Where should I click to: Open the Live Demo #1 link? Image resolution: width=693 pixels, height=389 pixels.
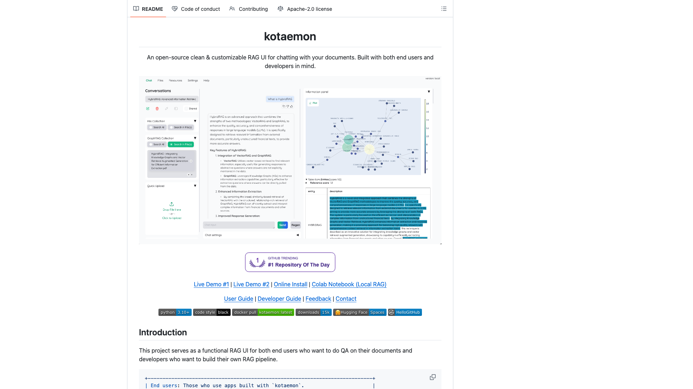click(x=211, y=284)
